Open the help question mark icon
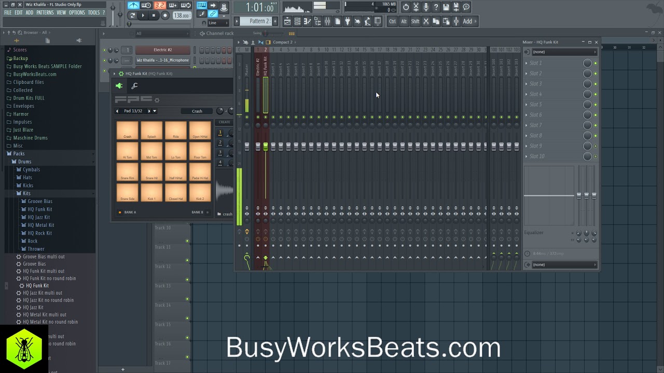The image size is (664, 373). point(436,7)
